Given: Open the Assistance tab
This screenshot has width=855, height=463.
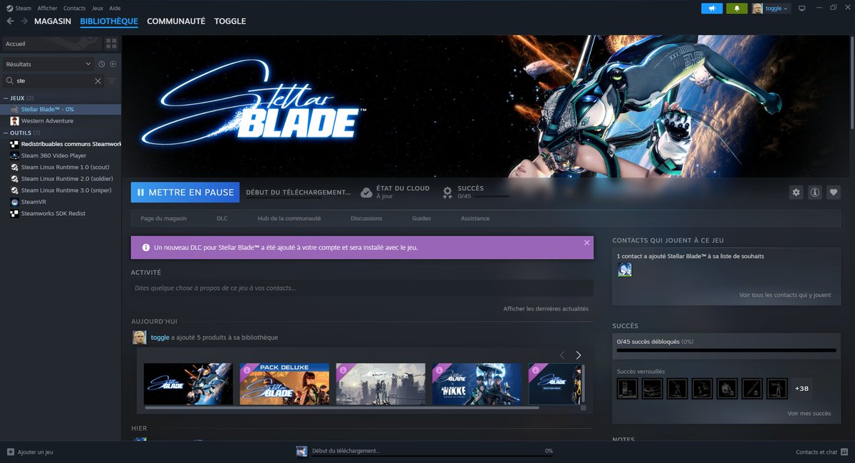Looking at the screenshot, I should click(x=475, y=218).
